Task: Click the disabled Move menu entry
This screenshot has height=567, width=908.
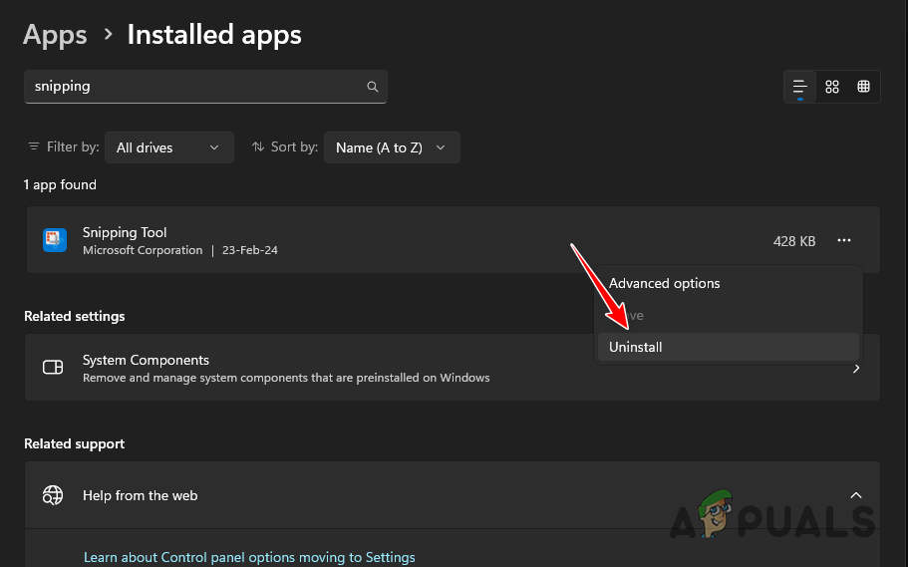Action: (729, 315)
